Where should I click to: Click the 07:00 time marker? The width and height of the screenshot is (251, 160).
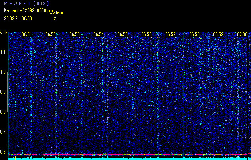(x=242, y=34)
